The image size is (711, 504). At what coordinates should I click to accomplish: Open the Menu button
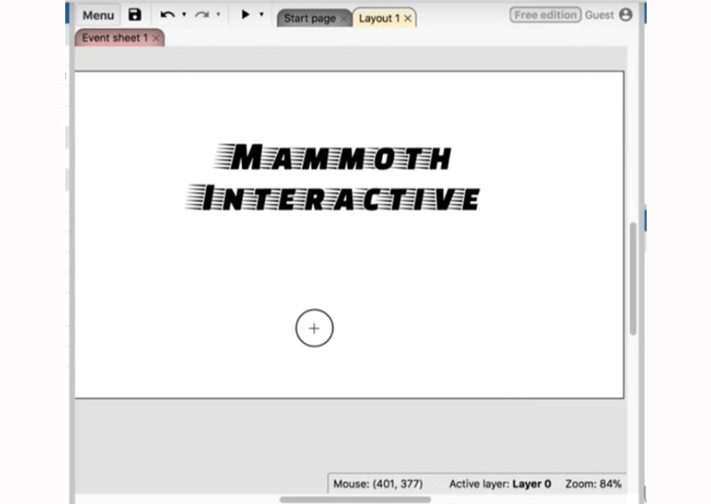[x=98, y=15]
